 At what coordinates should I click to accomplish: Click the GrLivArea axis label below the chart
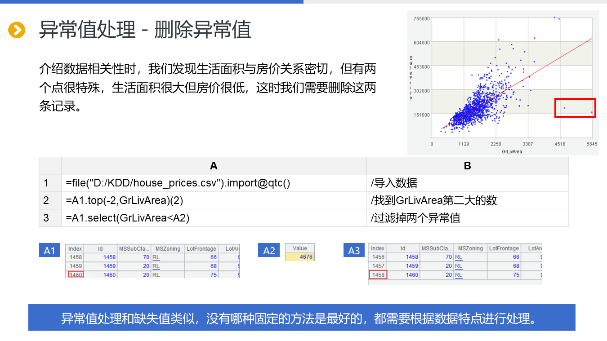pos(511,151)
